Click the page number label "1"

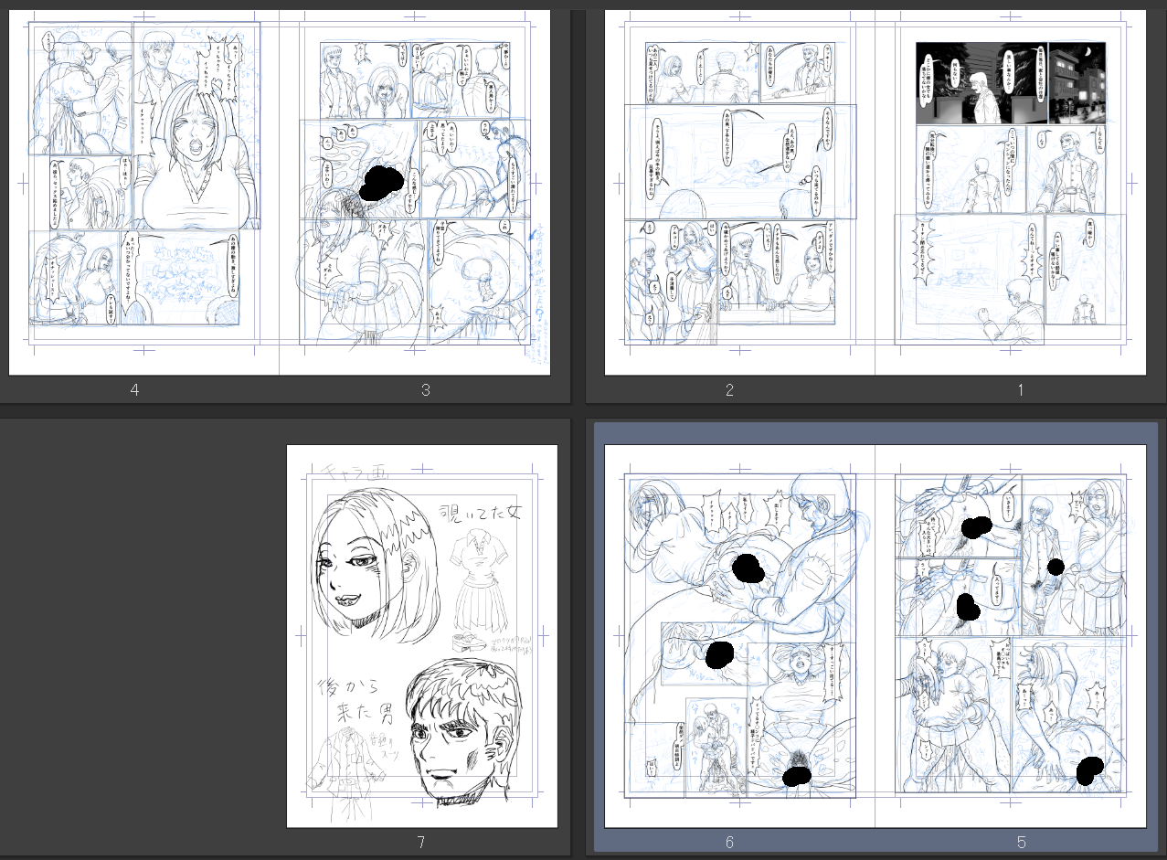tap(1020, 390)
